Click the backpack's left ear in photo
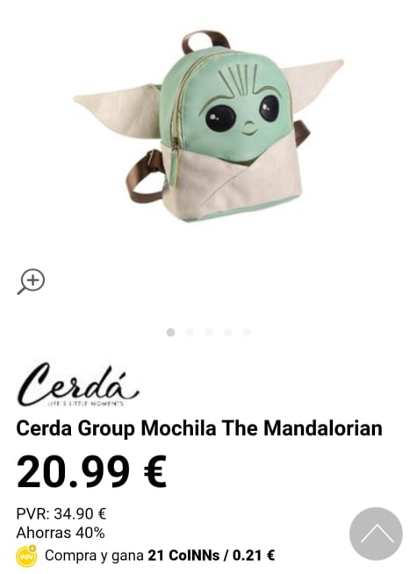This screenshot has width=417, height=574. coord(118,109)
